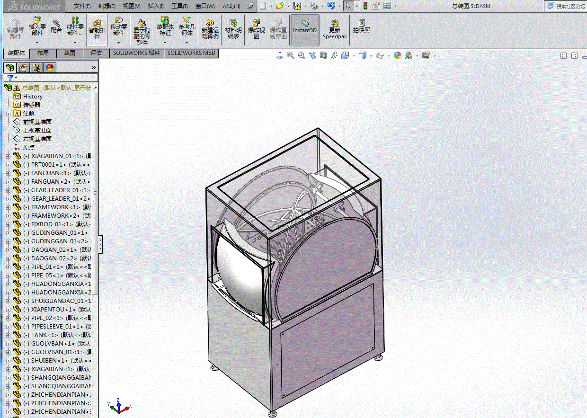Open Reference Geometry tool
Screen dimensions: 587x418
coord(187,27)
